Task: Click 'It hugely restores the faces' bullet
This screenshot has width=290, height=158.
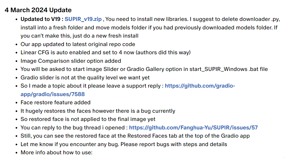Action: tap(98, 111)
